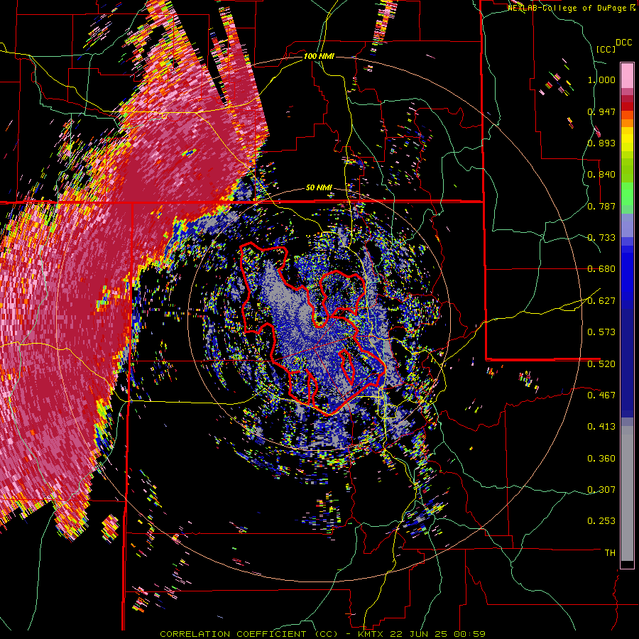Click the 0.787 scale value
Screen dimensions: 639x639
coord(601,206)
